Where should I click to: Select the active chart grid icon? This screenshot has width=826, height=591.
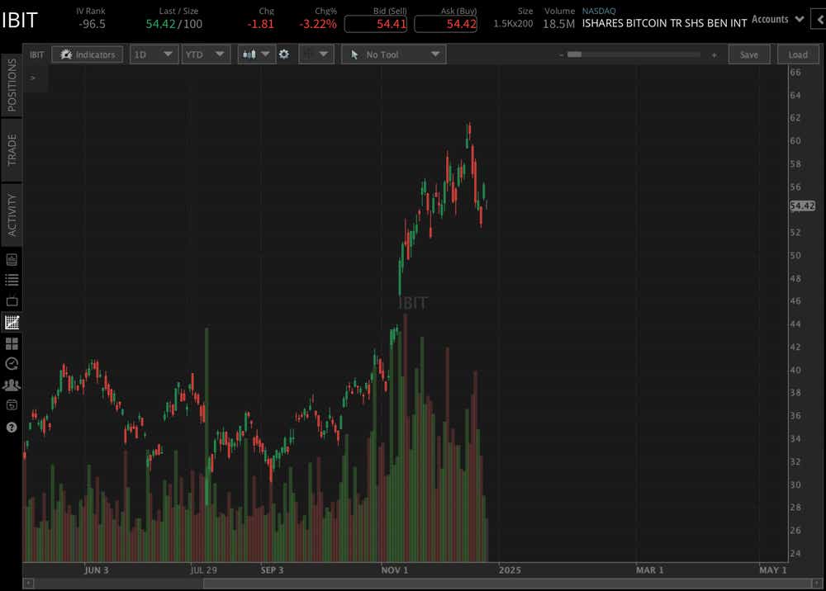click(x=11, y=322)
